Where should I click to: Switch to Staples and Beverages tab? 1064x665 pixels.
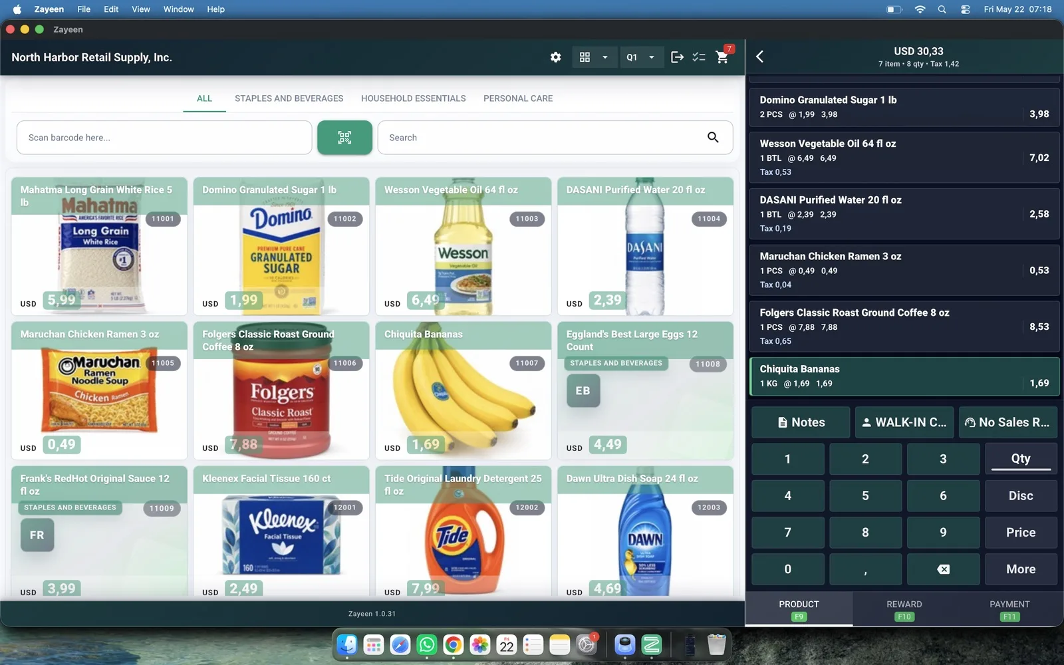click(289, 98)
